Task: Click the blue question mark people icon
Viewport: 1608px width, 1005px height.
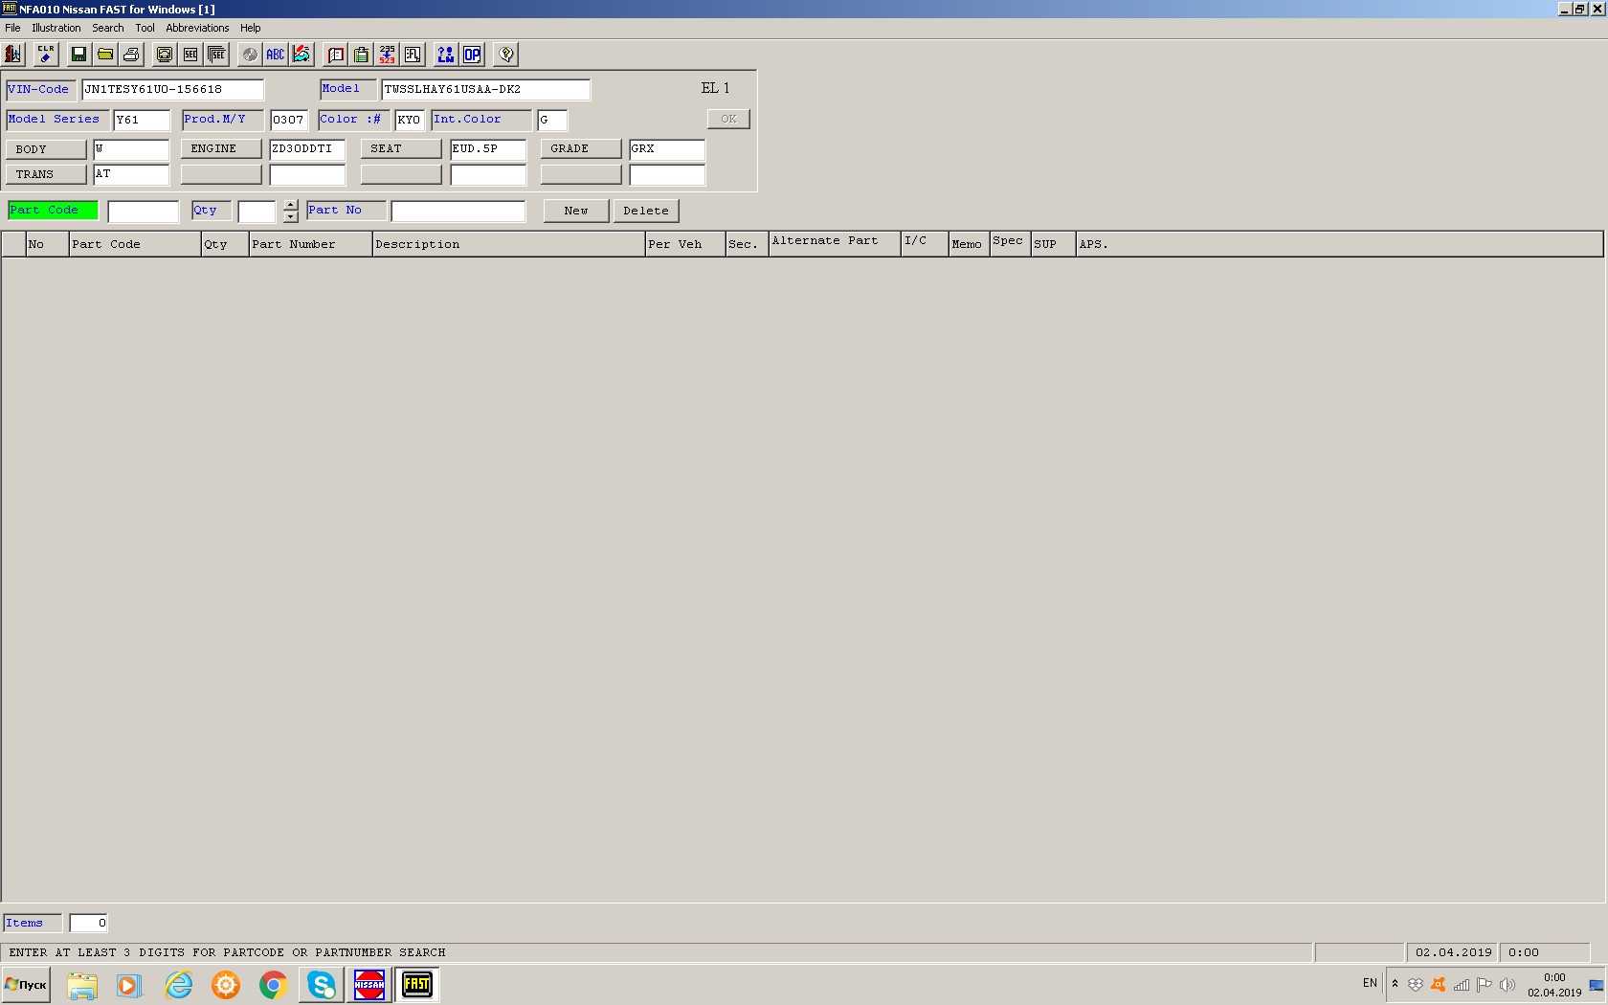Action: pyautogui.click(x=446, y=55)
